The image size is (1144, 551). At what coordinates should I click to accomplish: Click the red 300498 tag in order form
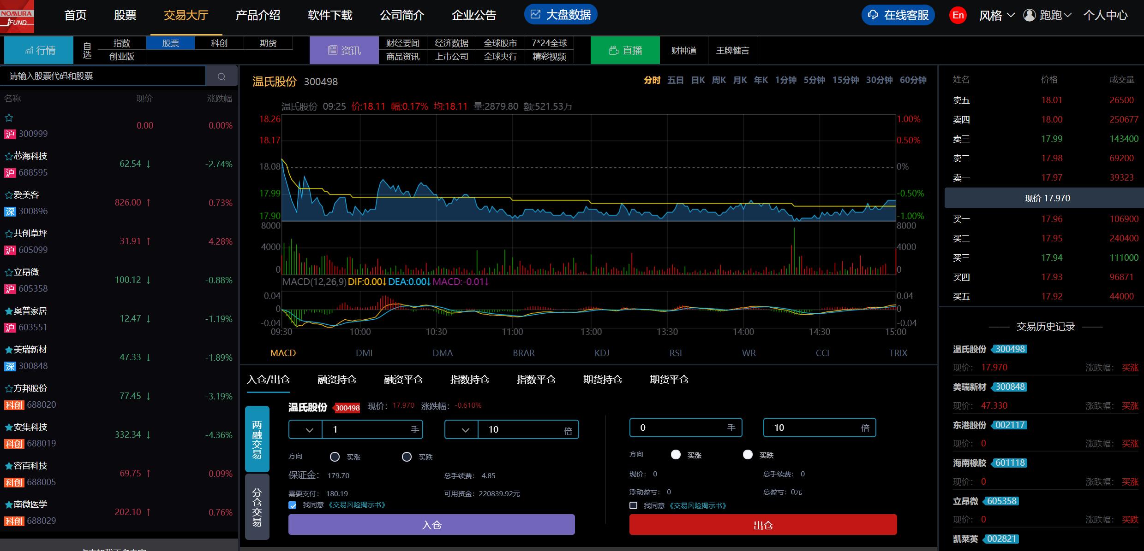[347, 408]
